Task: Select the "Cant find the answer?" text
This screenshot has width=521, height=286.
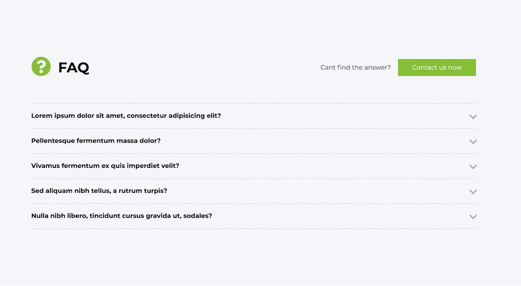Action: pyautogui.click(x=355, y=68)
